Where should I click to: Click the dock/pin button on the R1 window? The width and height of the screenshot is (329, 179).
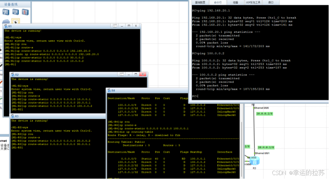[x=115, y=26]
